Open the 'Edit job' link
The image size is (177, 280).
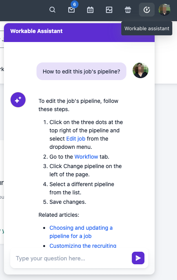(76, 139)
